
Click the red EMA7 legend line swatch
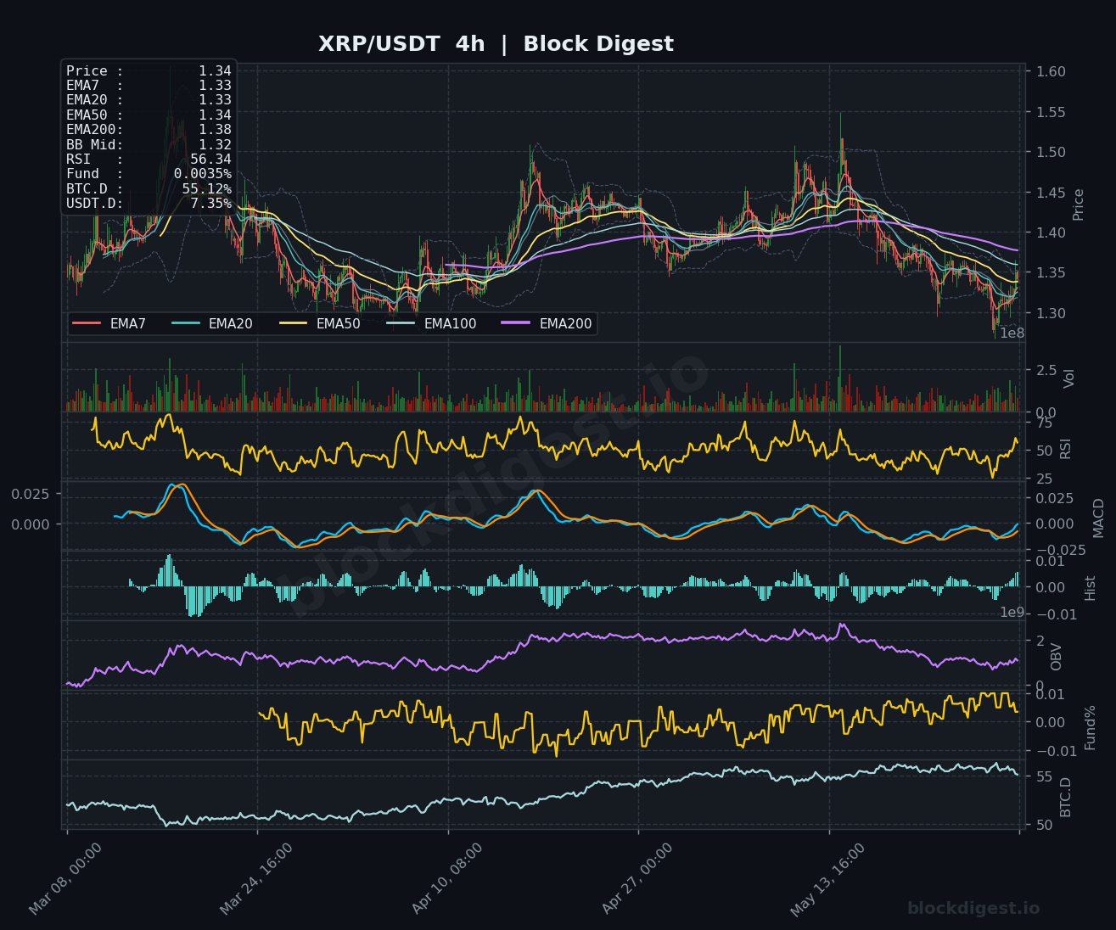87,323
